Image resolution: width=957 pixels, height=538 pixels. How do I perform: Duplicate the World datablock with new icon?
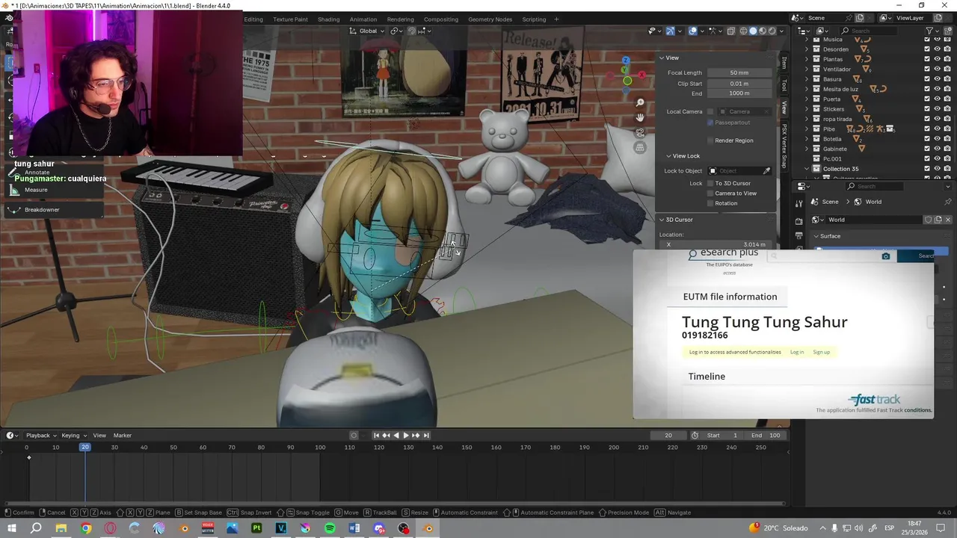(938, 220)
